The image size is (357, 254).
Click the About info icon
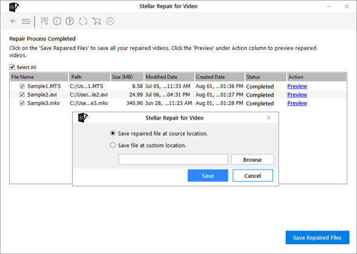tap(57, 21)
